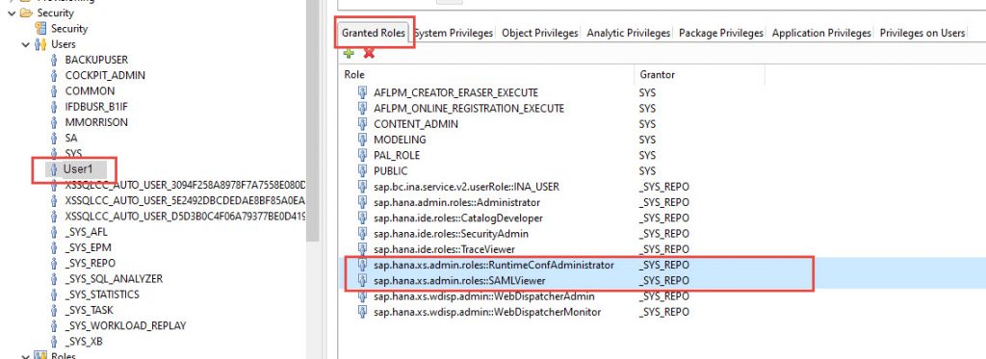Viewport: 986px width, 359px height.
Task: Click the _SYS_REPO user icon
Action: (x=54, y=263)
